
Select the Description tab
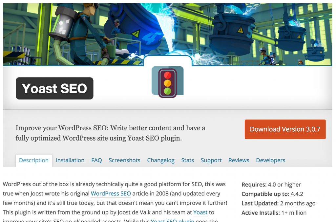(34, 161)
